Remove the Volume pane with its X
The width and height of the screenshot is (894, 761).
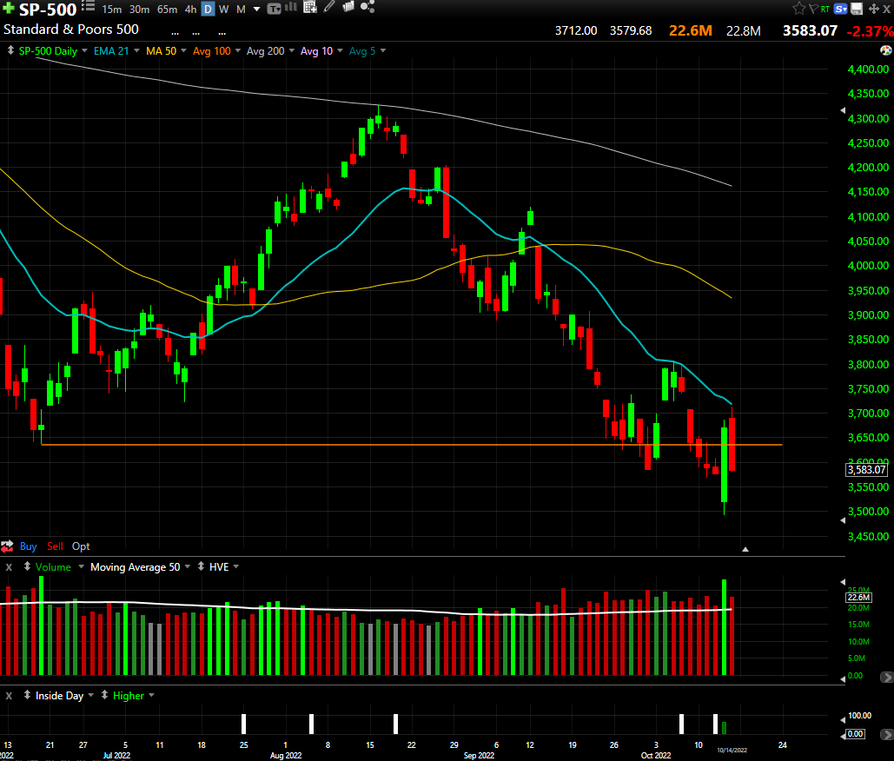coord(9,567)
